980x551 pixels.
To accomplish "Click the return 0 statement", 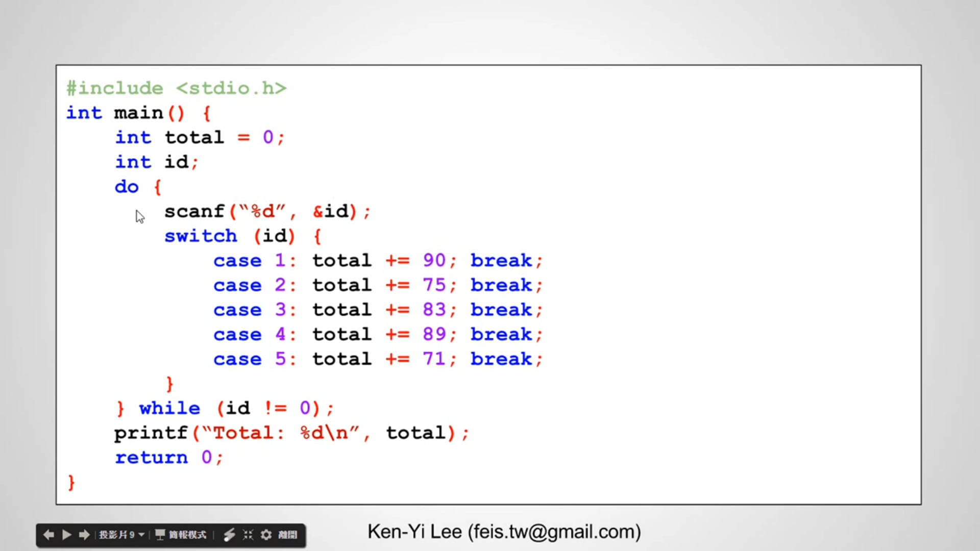I will click(168, 458).
